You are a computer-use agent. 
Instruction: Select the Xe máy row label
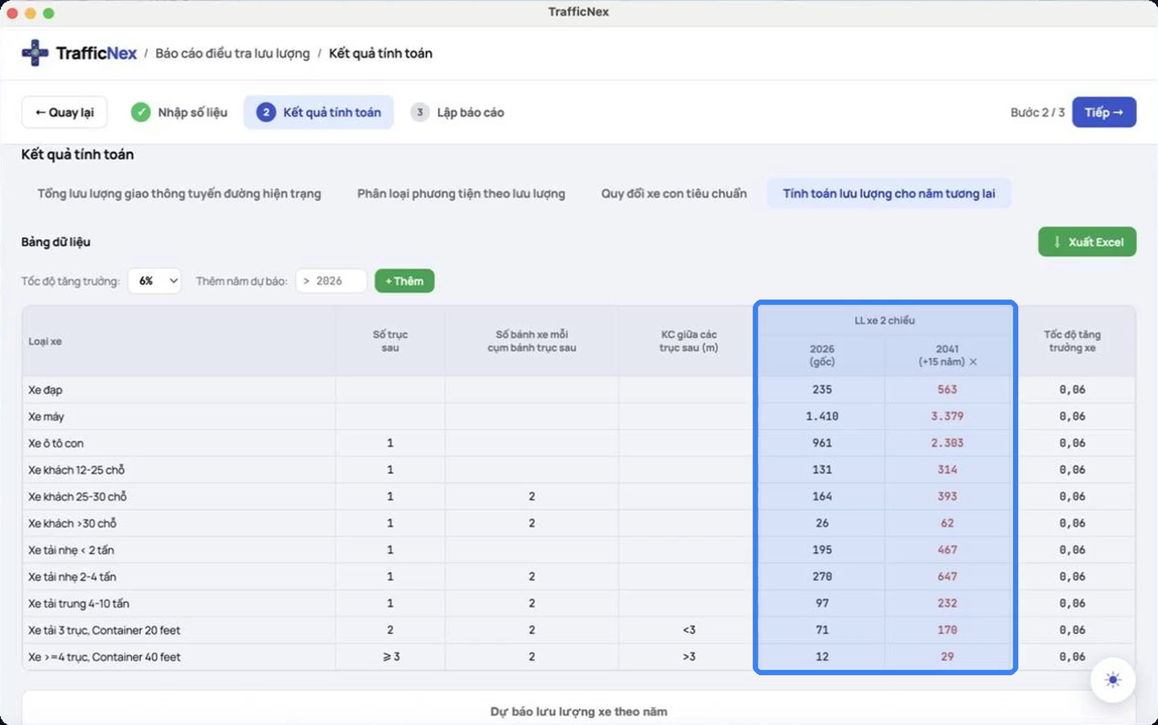pos(46,417)
